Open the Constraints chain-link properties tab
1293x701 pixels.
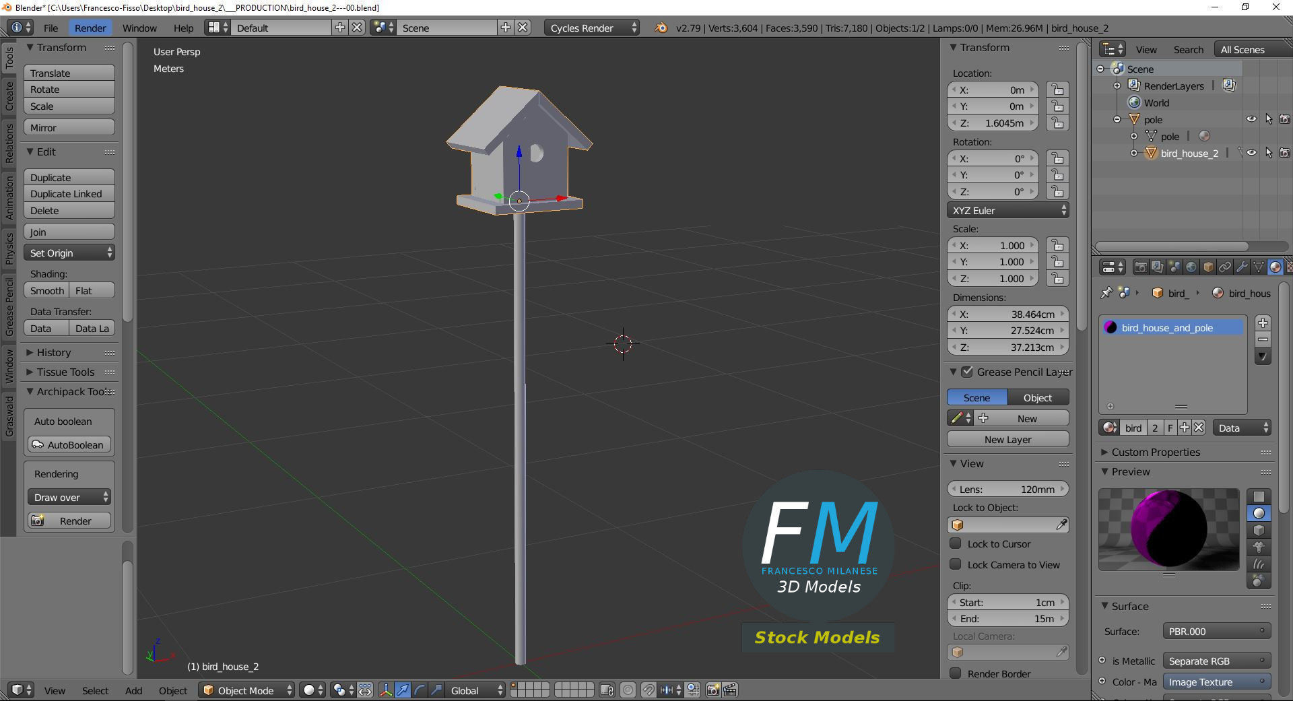[1225, 267]
